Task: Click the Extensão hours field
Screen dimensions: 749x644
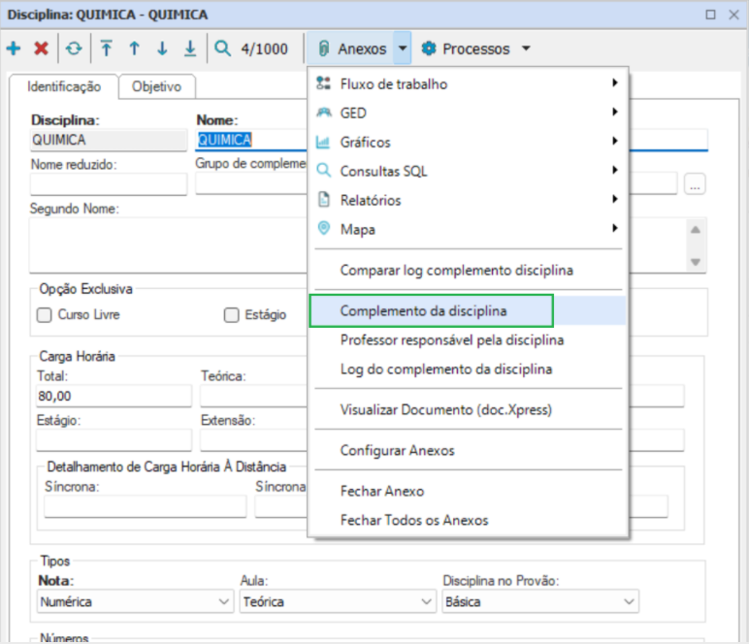Action: tap(253, 440)
